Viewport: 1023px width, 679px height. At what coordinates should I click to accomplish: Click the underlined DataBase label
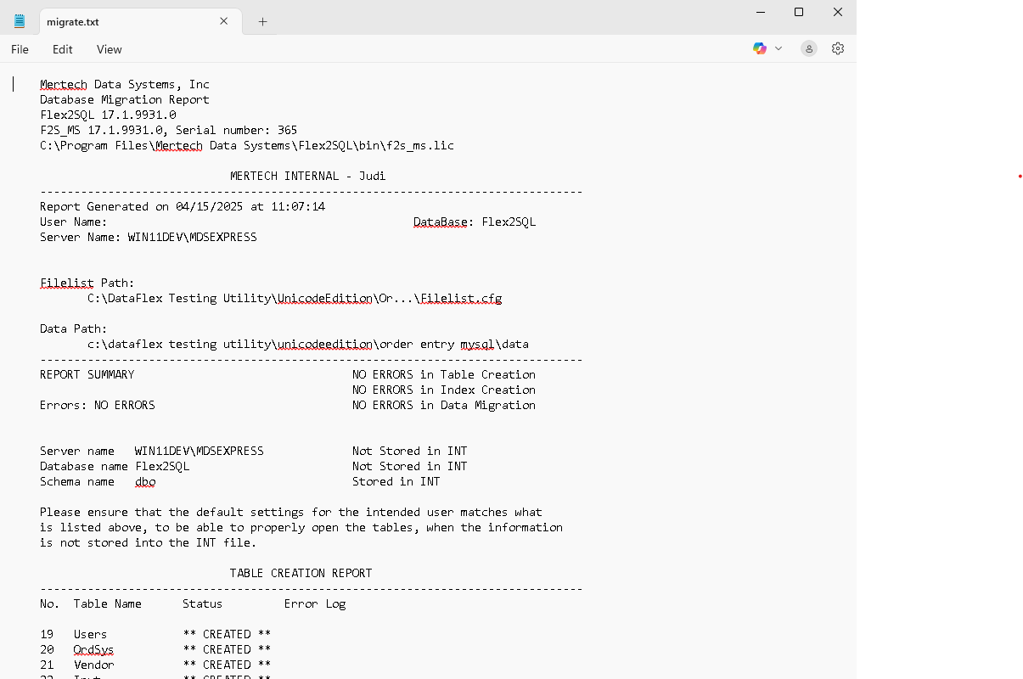(440, 222)
